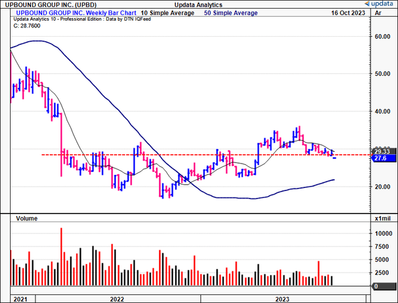
Task: Click the volume zero level marker tag
Action: 375,286
